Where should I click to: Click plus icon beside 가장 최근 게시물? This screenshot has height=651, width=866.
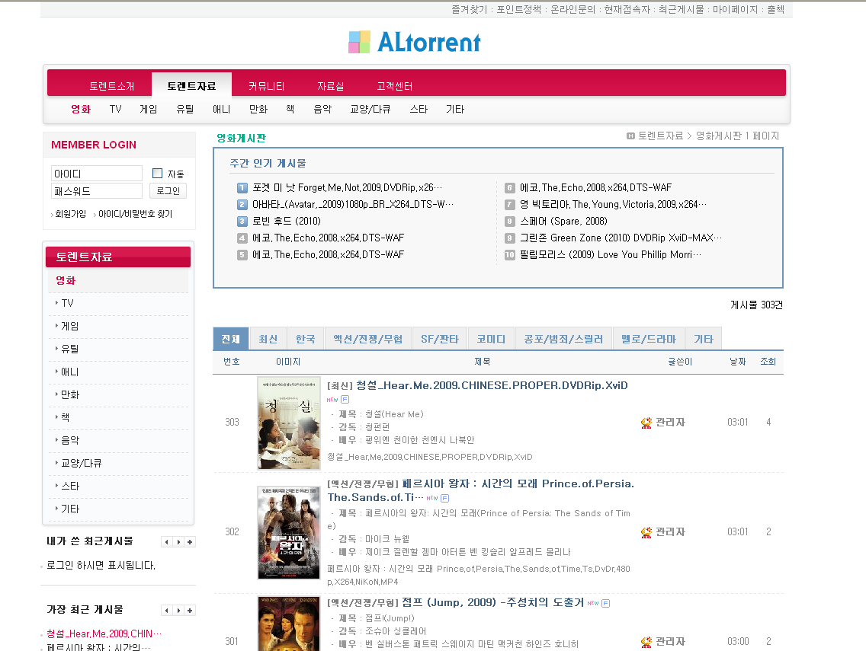[x=190, y=611]
